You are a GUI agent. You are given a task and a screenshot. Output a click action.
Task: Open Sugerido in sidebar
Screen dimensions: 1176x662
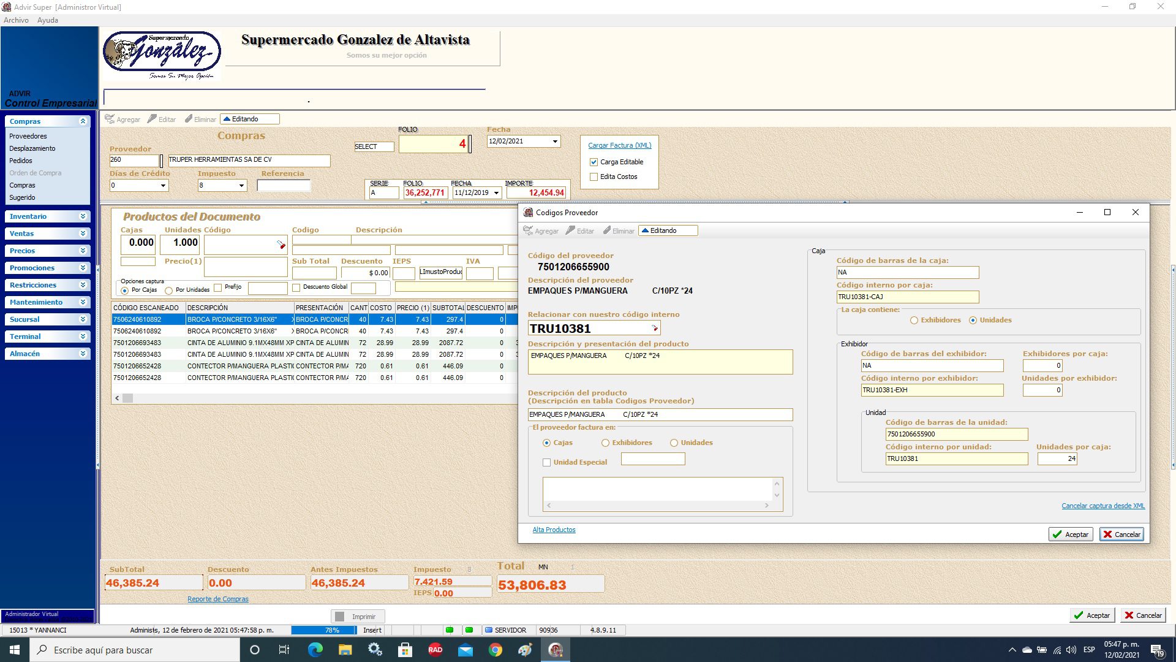click(22, 197)
